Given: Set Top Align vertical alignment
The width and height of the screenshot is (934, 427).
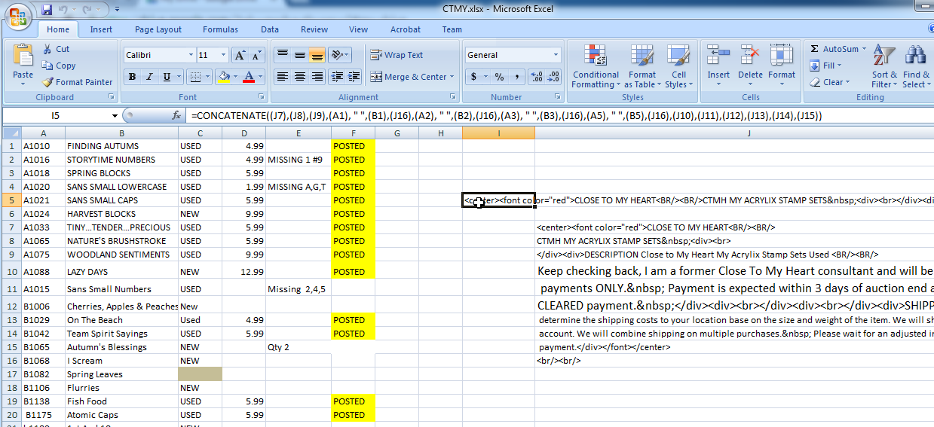Looking at the screenshot, I should pyautogui.click(x=282, y=55).
